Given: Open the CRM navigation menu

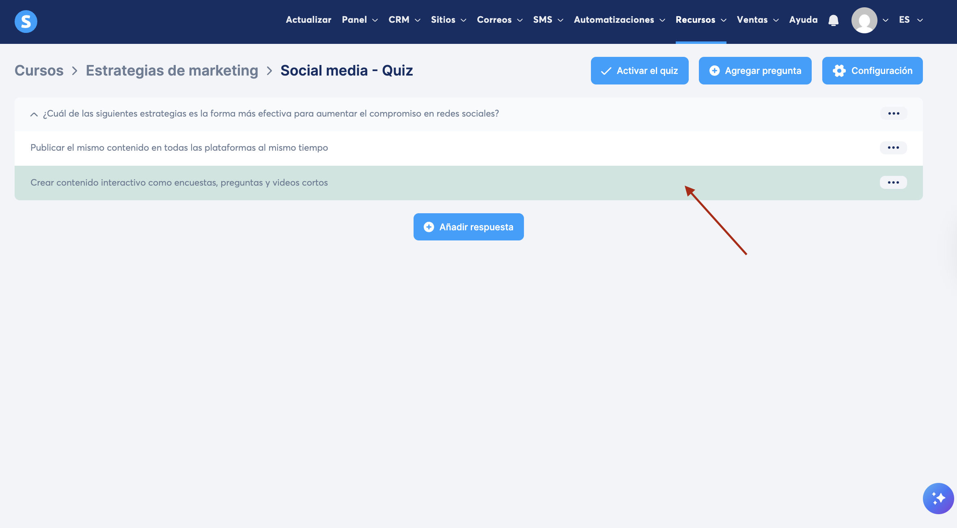Looking at the screenshot, I should point(404,20).
